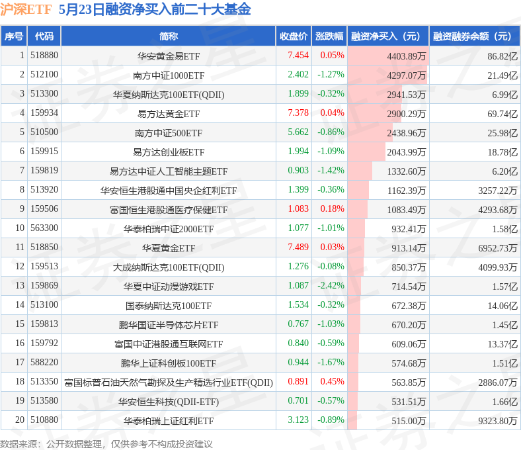Click balance value 6952.73万
Screen dimensions: 521x450
pos(497,248)
